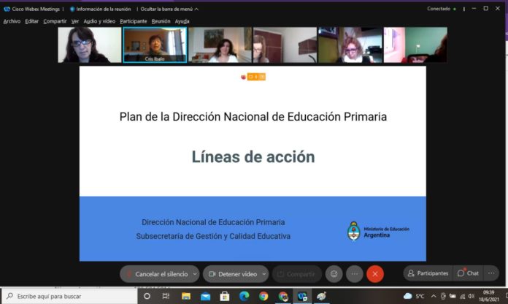Open Microsoft Store from taskbar
The image size is (508, 304).
(x=225, y=296)
